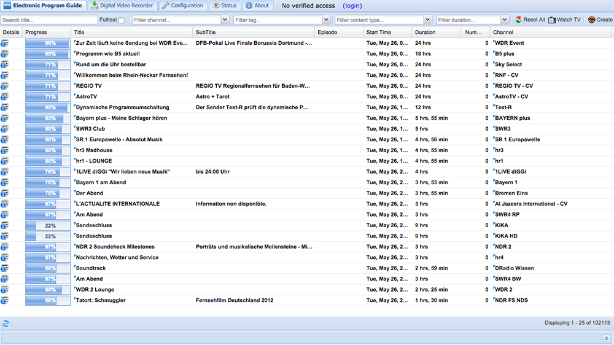Open details icon for SR 1 Europawelle row

point(4,140)
